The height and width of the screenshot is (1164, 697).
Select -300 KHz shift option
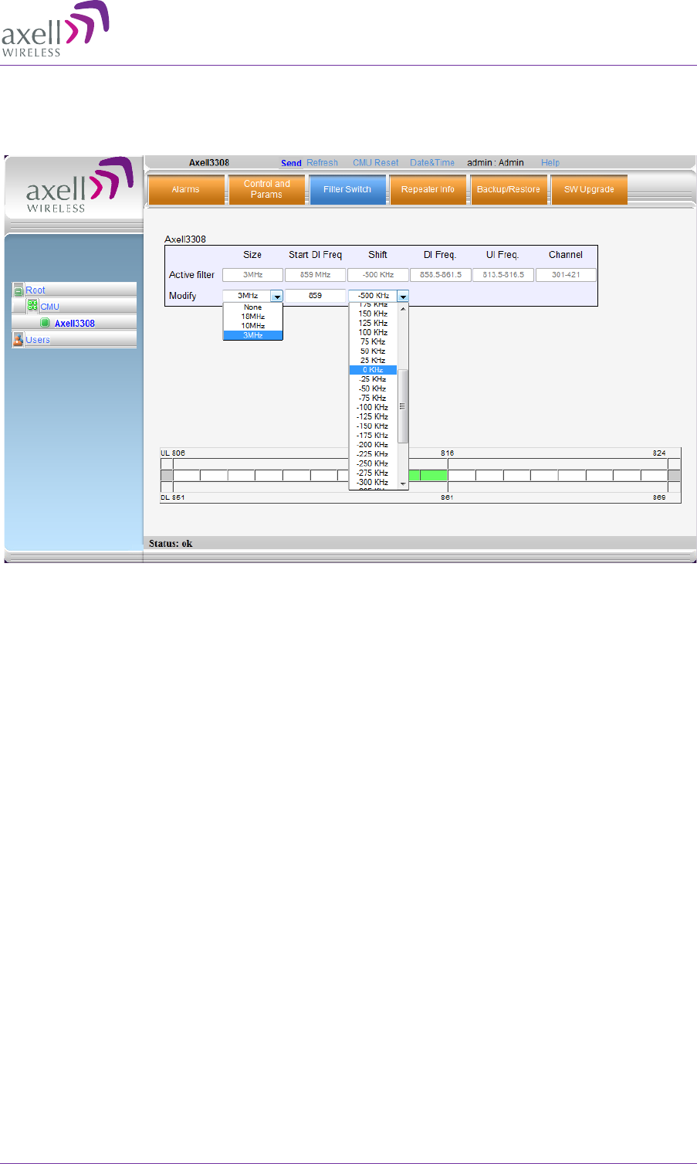373,482
